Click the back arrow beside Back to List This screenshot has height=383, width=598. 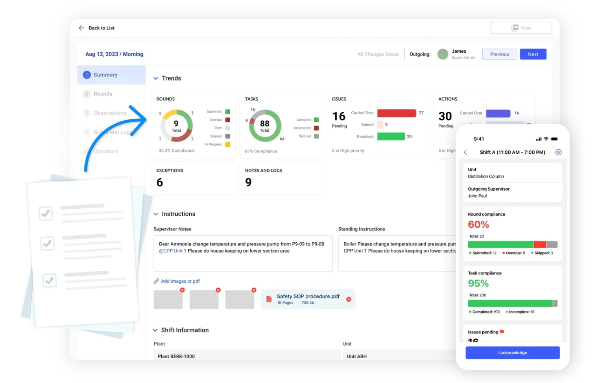point(81,28)
